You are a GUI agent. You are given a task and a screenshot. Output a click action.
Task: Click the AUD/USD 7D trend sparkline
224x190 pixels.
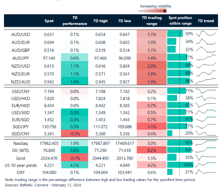tap(206, 34)
